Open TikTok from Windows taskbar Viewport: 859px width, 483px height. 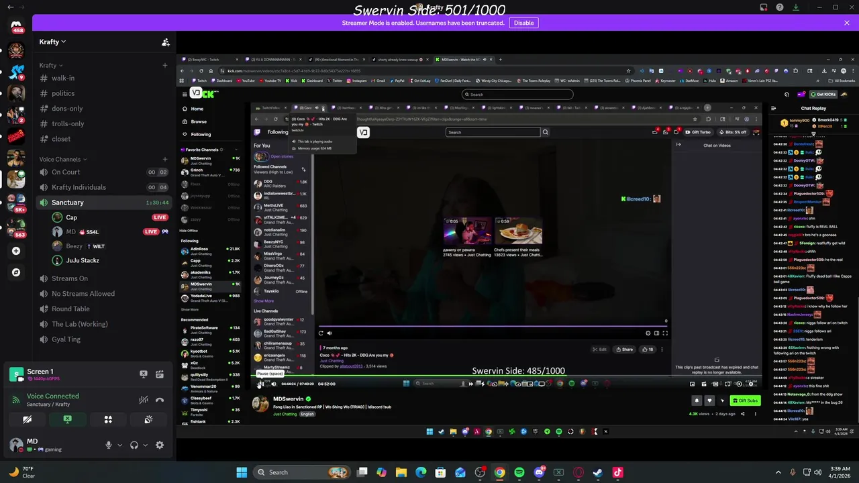[617, 472]
